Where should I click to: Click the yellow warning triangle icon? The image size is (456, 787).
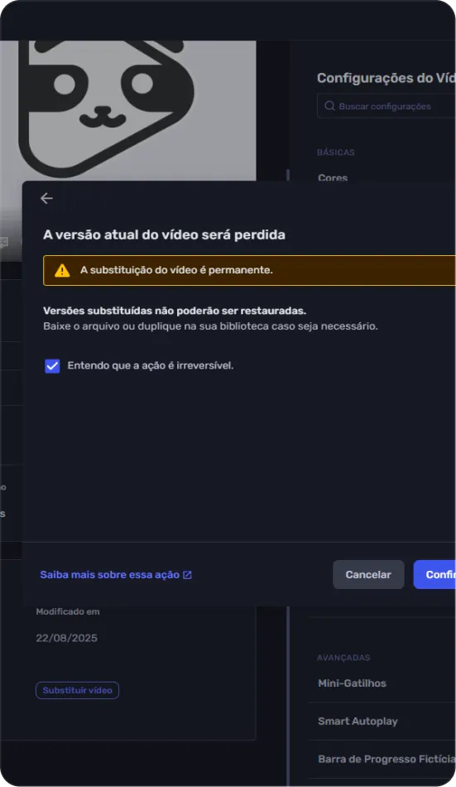[62, 271]
